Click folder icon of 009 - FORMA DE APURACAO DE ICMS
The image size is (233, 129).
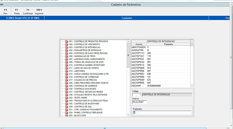pos(67,62)
